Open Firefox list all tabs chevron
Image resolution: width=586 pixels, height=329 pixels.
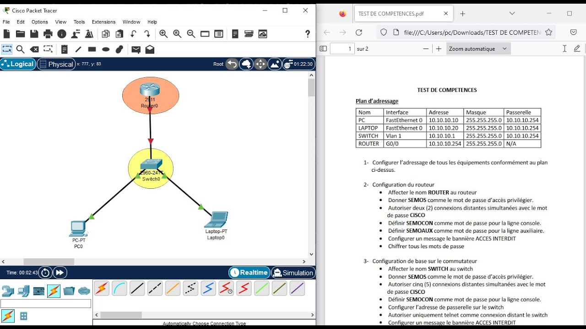512,14
